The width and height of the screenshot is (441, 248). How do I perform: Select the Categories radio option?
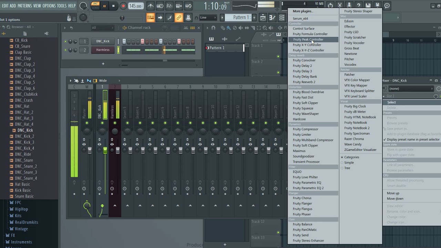point(342,157)
